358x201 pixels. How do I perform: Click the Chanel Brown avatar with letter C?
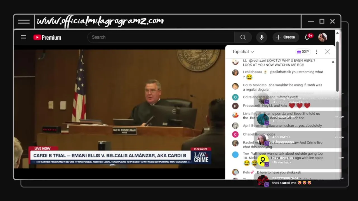(x=235, y=134)
